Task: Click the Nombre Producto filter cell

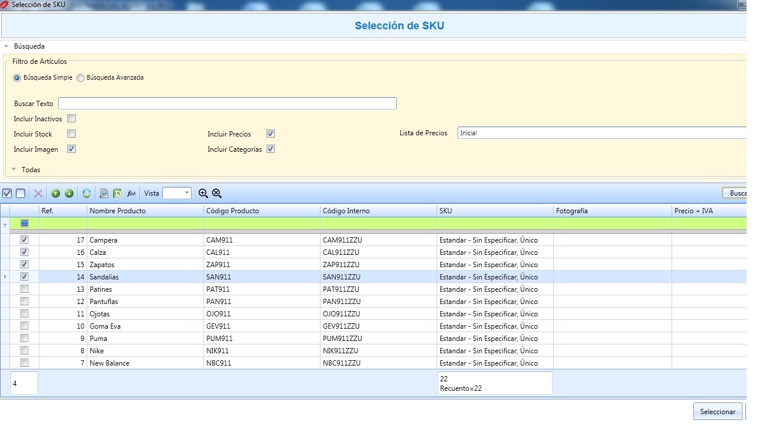Action: (145, 223)
